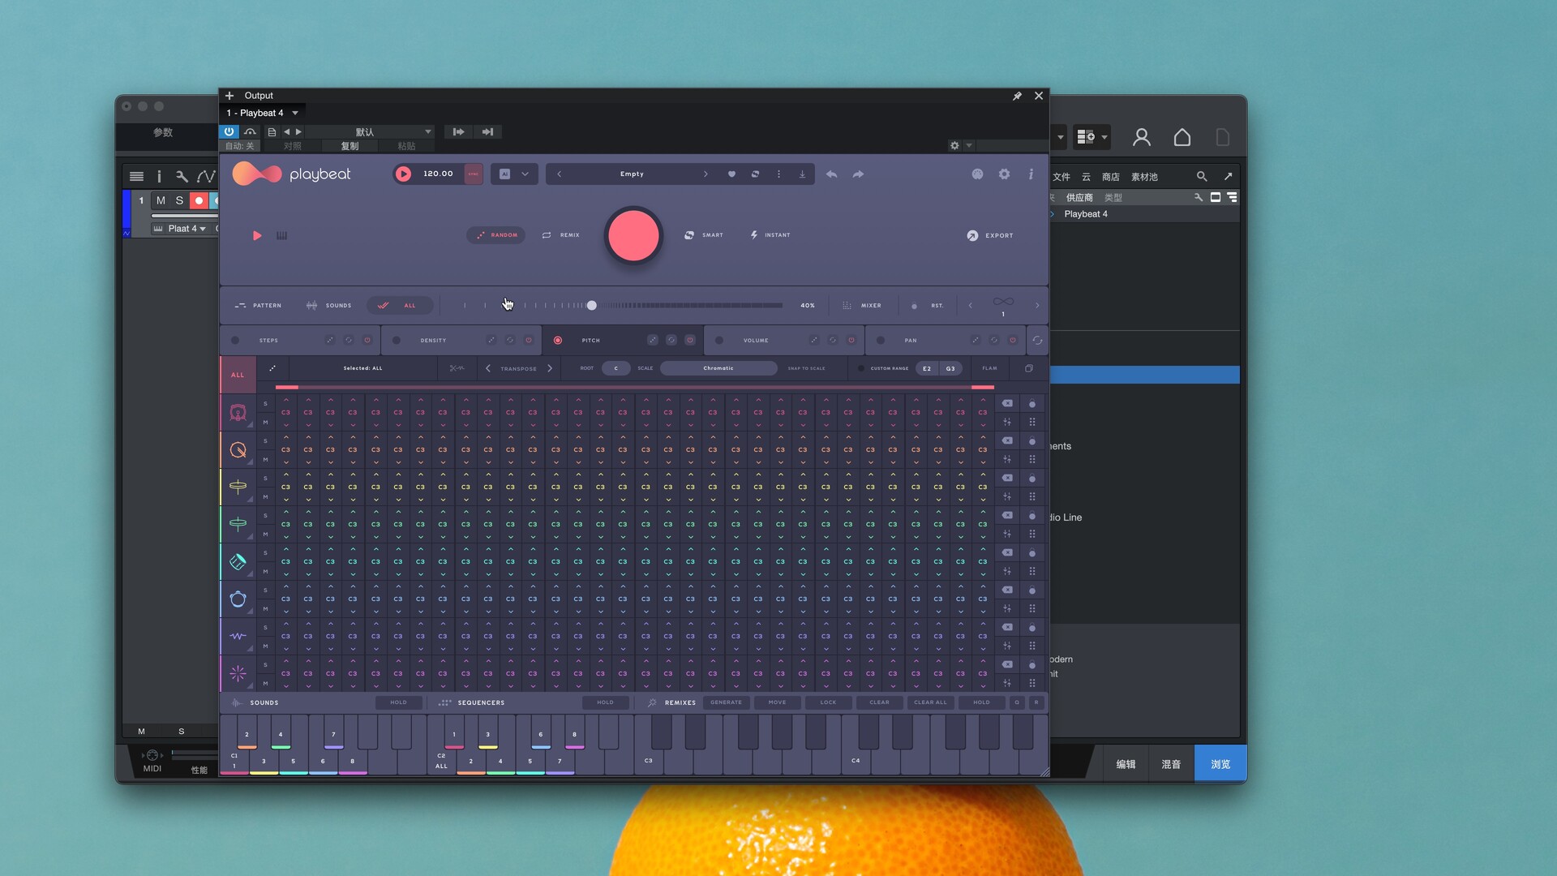Click the copy pattern icon beside FLAM

[x=1029, y=368]
